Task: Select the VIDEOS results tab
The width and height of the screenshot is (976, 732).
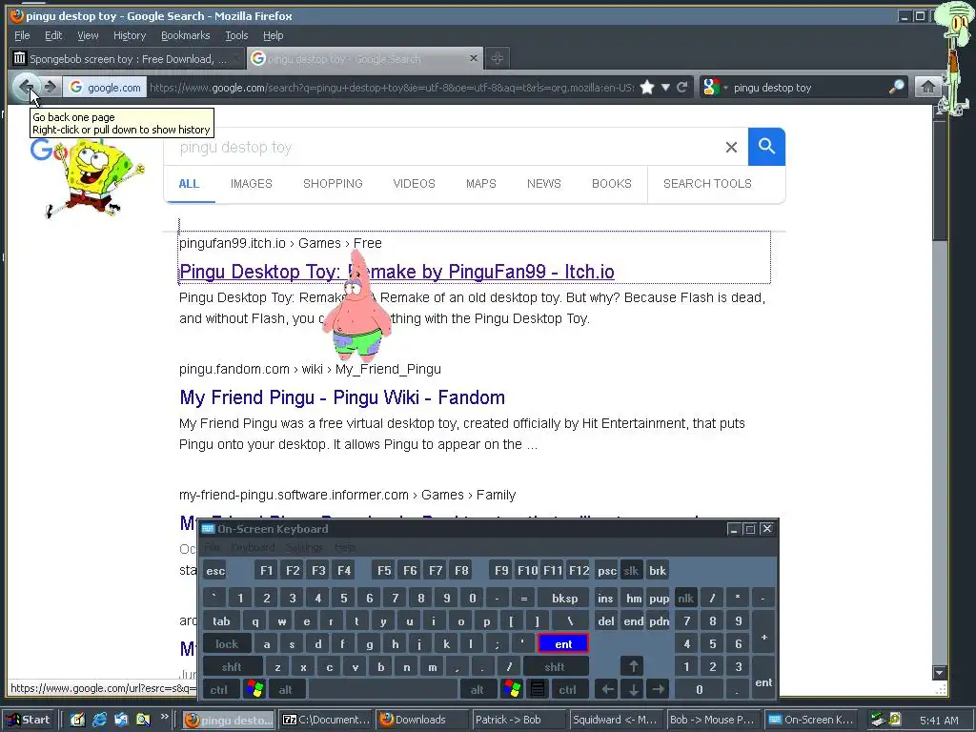Action: tap(414, 184)
